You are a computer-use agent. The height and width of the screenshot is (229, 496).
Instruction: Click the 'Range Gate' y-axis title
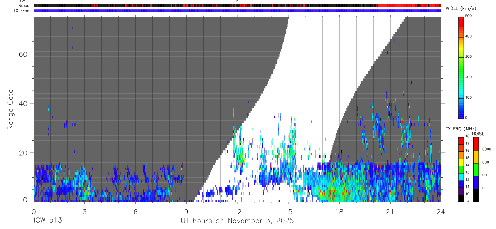[11, 110]
